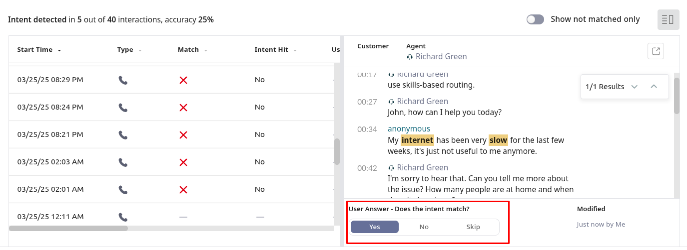Click red X match icon for 08:21 PM
Viewport: 687px width, 250px height.
(183, 134)
